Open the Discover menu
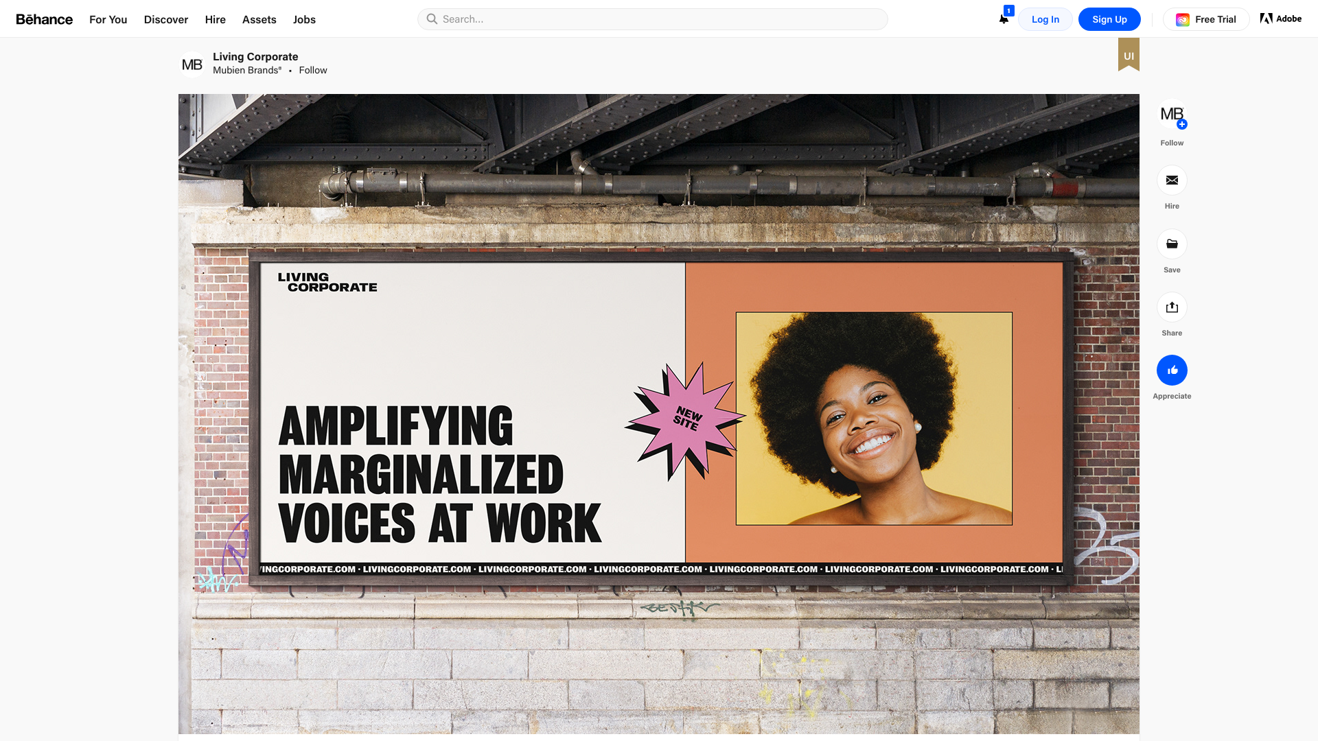 point(165,19)
